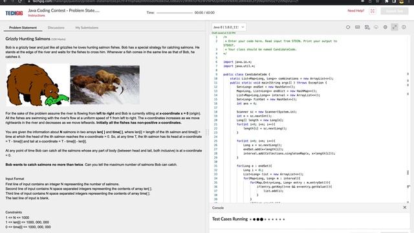Click the 'Constraints' heading text
The width and height of the screenshot is (414, 233).
pyautogui.click(x=14, y=212)
